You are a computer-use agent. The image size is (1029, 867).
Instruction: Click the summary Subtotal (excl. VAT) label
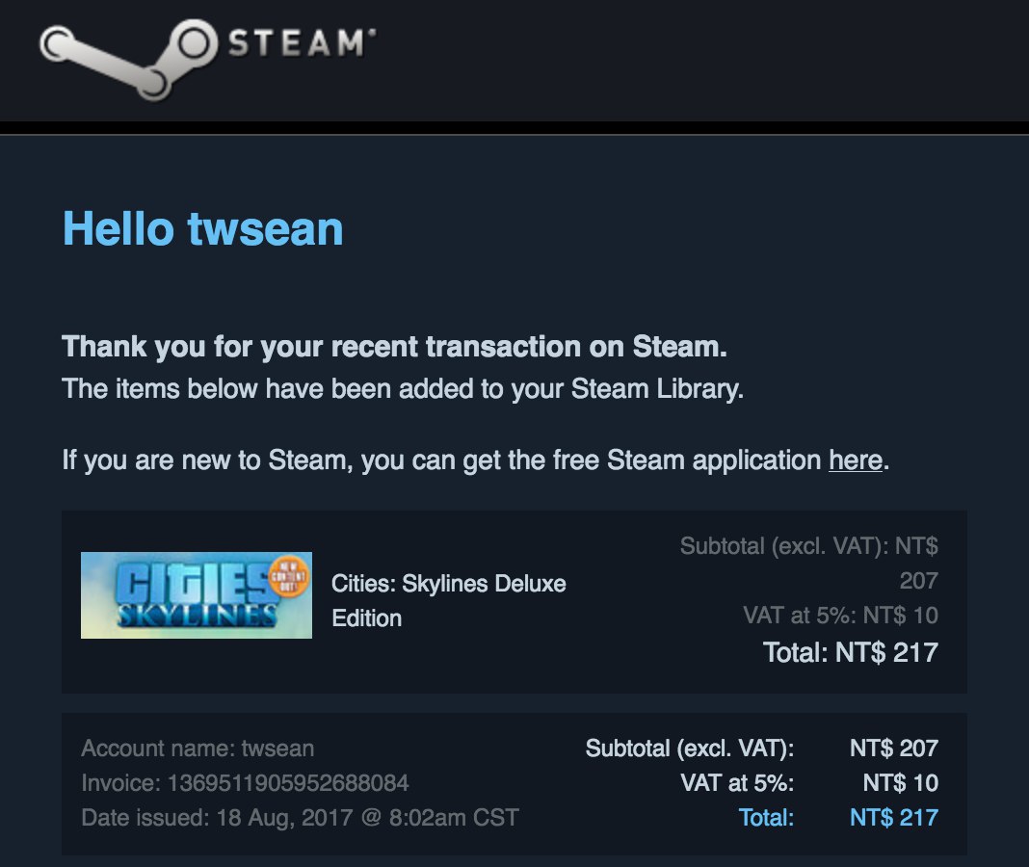coord(690,749)
